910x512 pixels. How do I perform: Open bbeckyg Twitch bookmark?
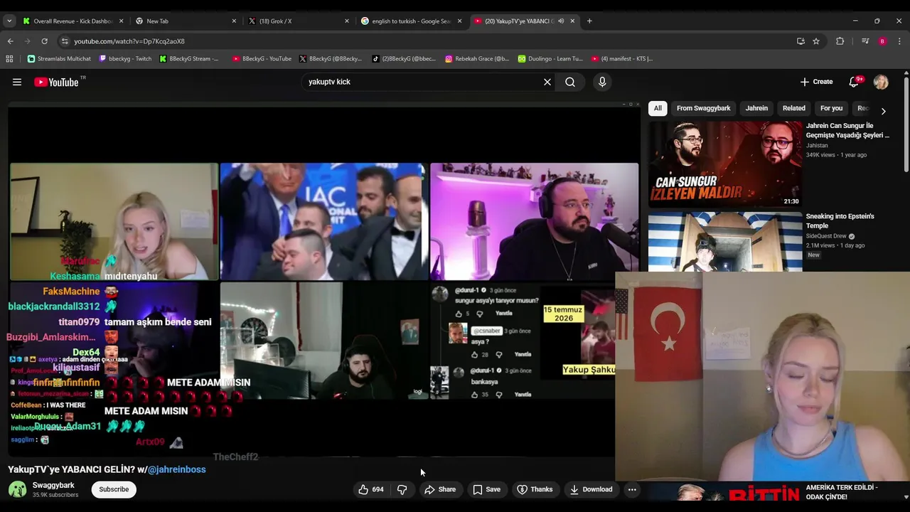tap(125, 59)
